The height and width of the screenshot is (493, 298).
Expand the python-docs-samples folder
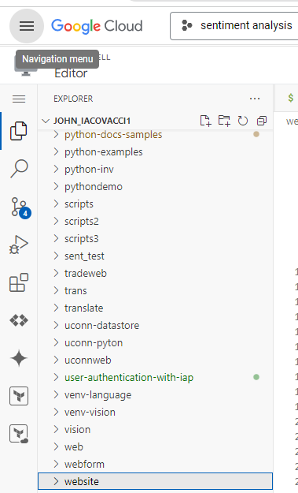(x=56, y=135)
